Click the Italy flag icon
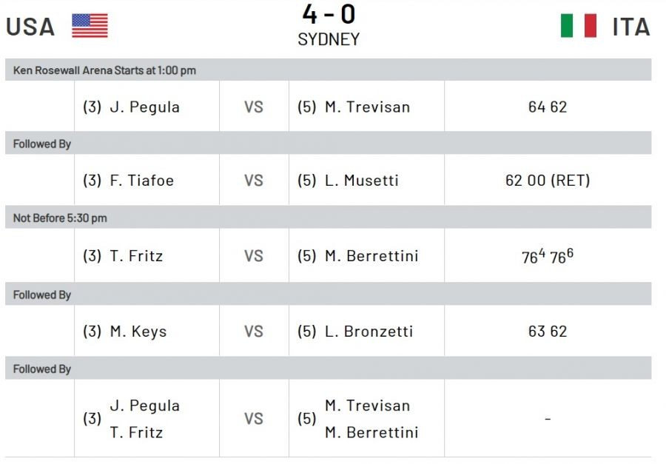 [x=579, y=25]
